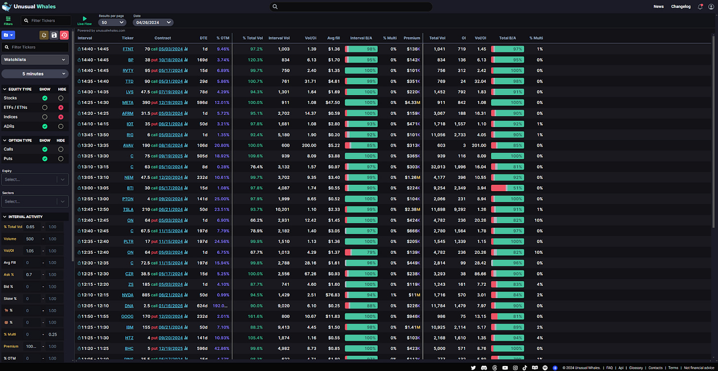The width and height of the screenshot is (718, 371).
Task: Open the Filters panel icon
Action: (8, 20)
